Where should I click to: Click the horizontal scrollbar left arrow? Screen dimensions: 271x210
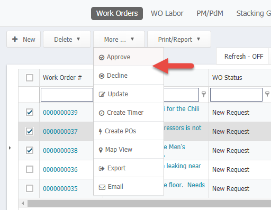coord(23,204)
